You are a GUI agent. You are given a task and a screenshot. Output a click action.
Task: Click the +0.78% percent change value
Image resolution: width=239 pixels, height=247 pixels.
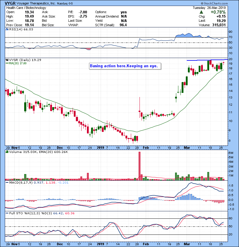pos(218,12)
